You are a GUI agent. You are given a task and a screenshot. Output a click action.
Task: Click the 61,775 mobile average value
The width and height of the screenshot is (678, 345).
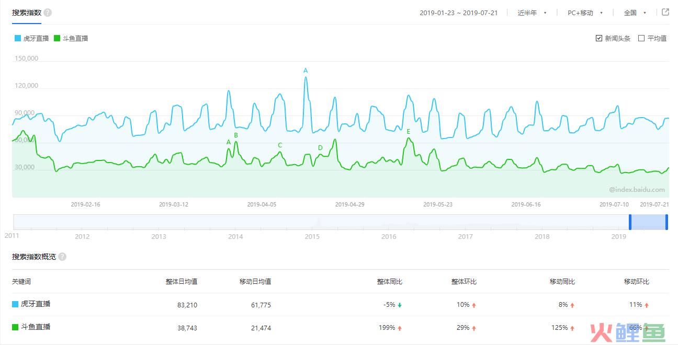click(261, 305)
